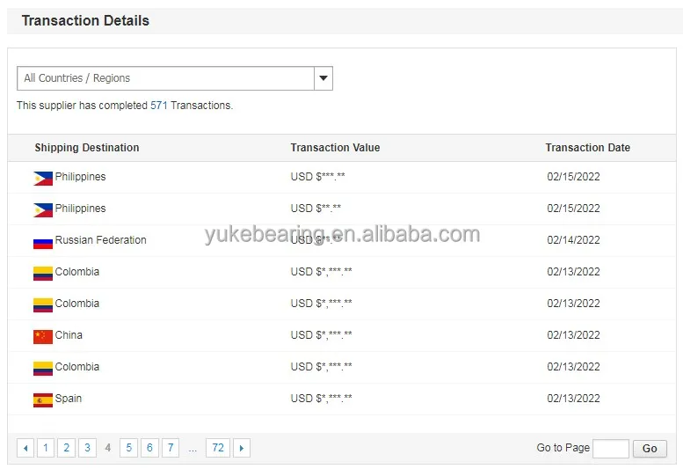The image size is (683, 469).
Task: Go to previous page arrow
Action: tap(25, 449)
